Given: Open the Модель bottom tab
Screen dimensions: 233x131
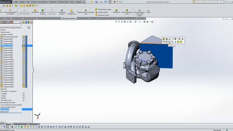Looking at the screenshot, I should (x=8, y=124).
